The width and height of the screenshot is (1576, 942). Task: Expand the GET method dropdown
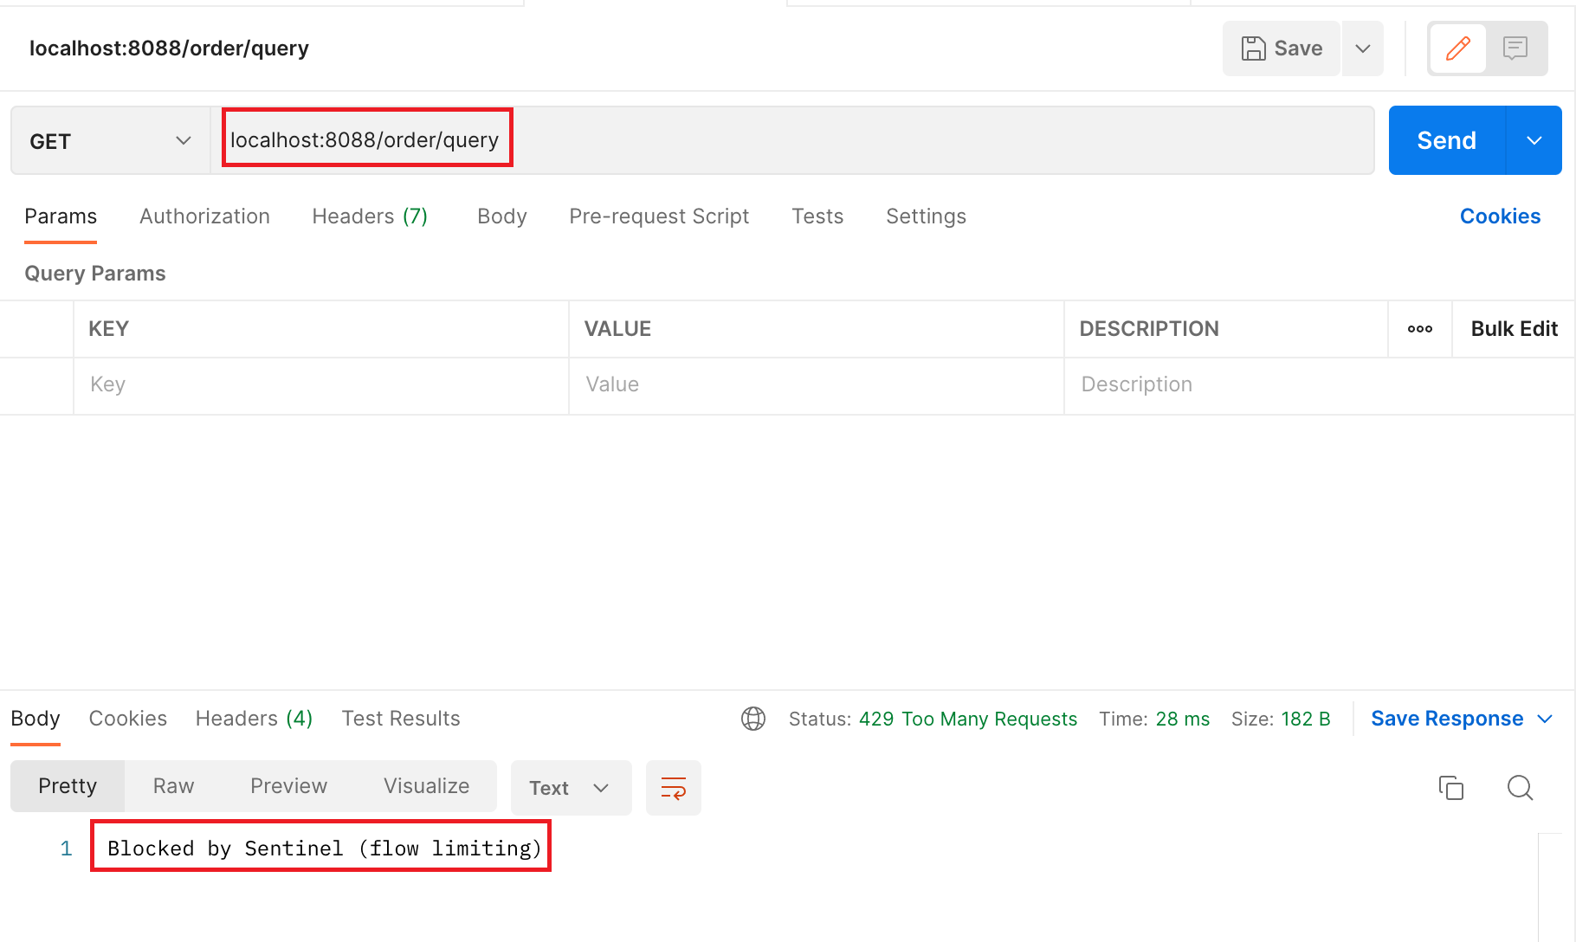(110, 141)
